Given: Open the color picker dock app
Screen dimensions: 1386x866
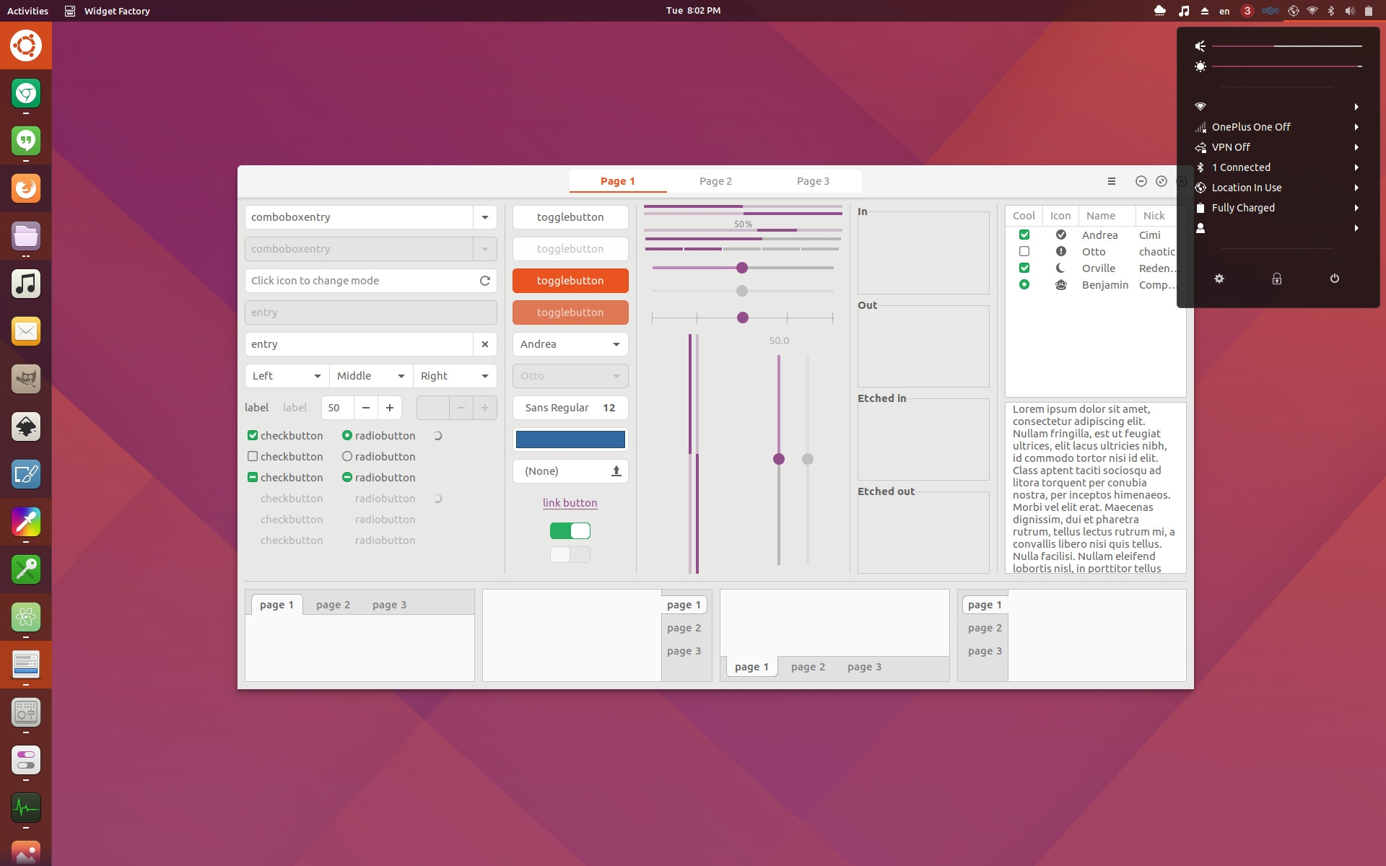Looking at the screenshot, I should pos(26,522).
